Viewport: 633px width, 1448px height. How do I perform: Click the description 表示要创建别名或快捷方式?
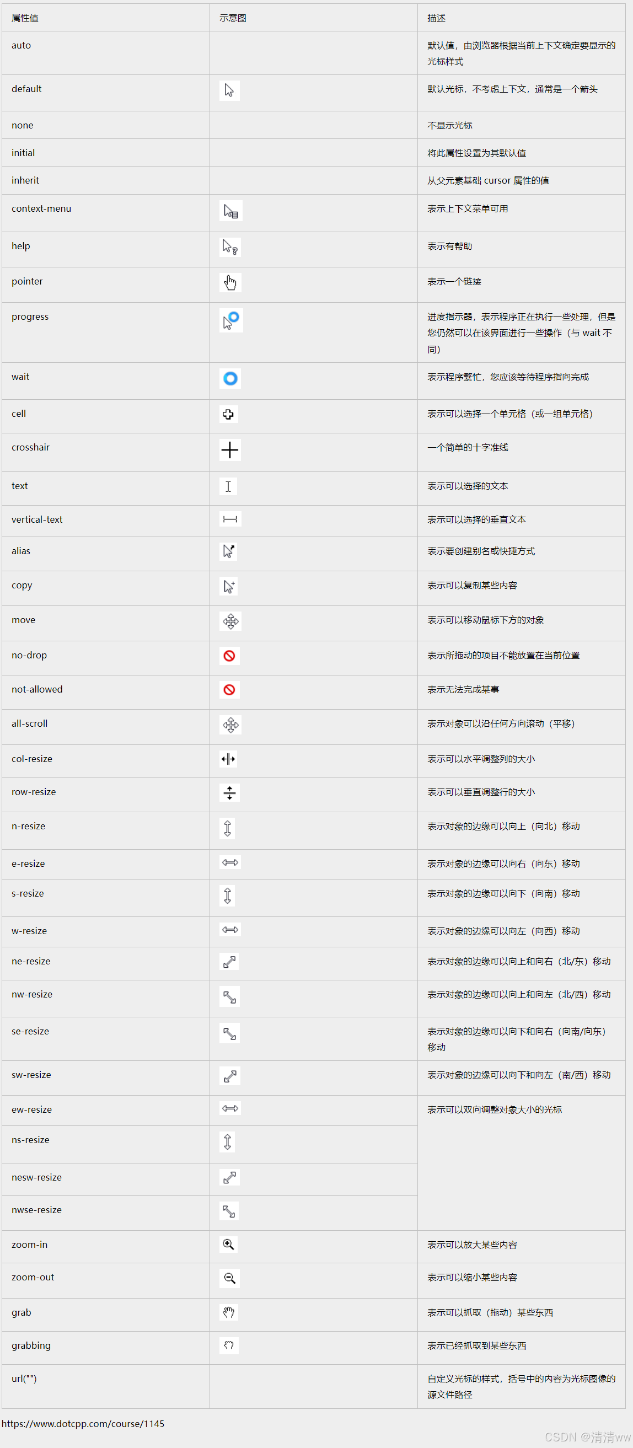click(481, 551)
